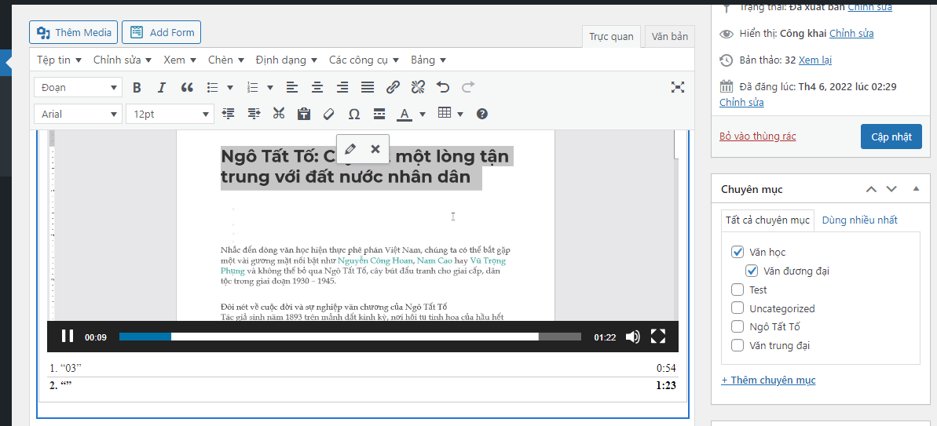Check the Uncategorized category

(x=737, y=308)
